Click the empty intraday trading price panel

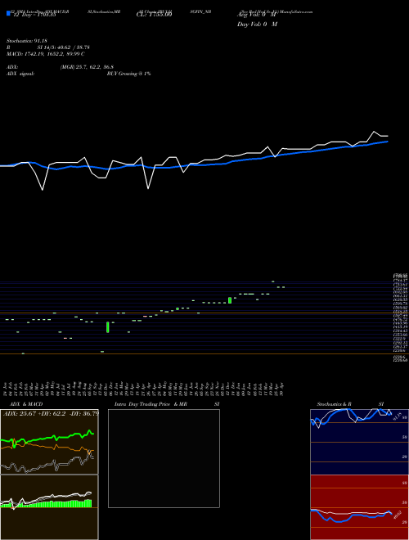[x=164, y=458]
